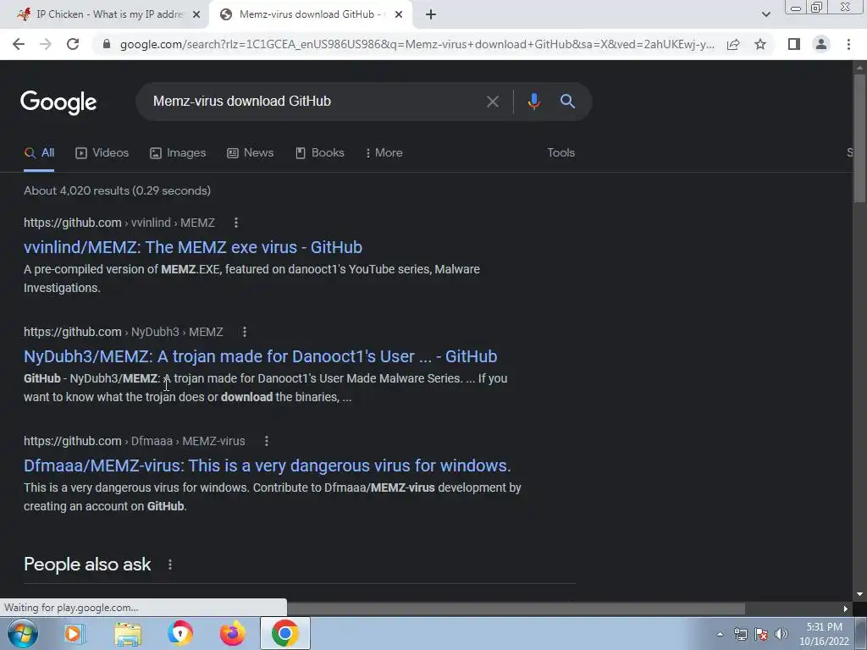
Task: Open options for the vvinlind result
Action: point(236,223)
